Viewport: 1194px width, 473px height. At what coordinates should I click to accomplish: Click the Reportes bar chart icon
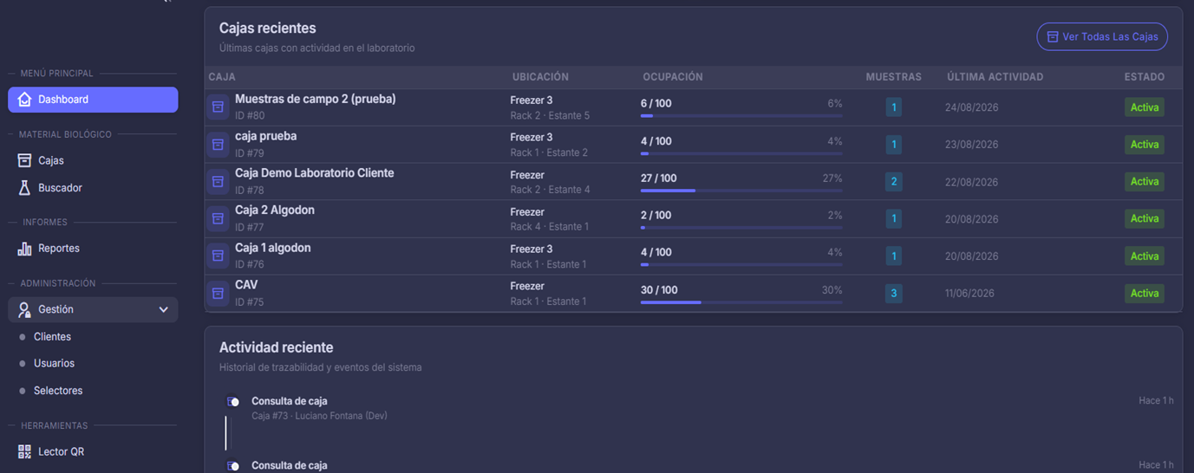click(24, 249)
